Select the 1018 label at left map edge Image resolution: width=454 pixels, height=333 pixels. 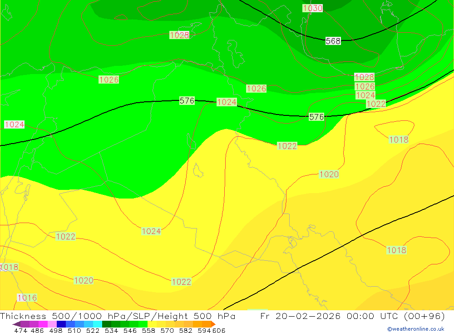coord(9,267)
